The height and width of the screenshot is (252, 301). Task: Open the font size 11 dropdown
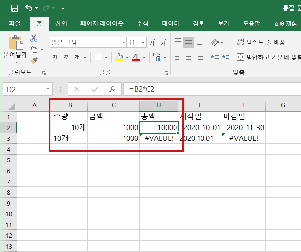(143, 42)
